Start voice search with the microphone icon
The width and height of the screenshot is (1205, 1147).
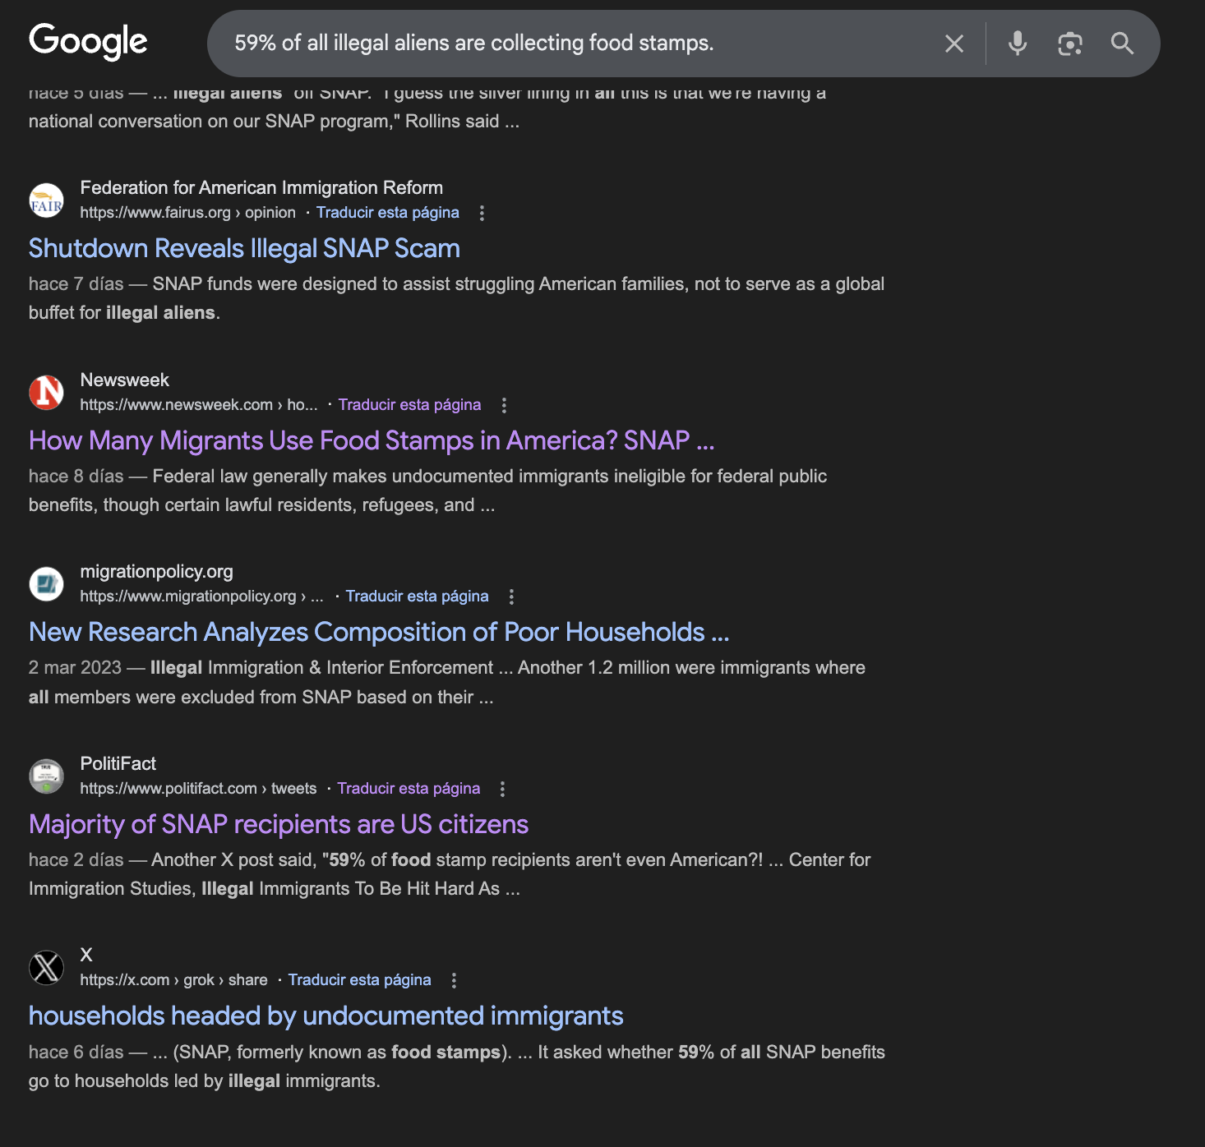1018,44
